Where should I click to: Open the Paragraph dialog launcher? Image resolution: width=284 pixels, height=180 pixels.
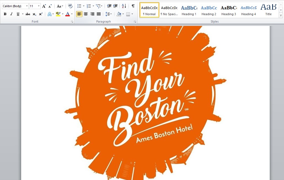pos(135,22)
